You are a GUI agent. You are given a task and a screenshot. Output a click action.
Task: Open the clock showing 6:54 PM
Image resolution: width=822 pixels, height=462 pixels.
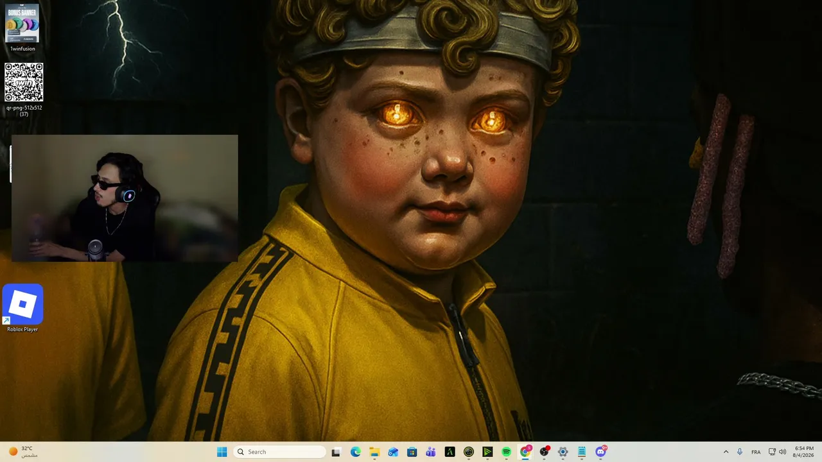[x=804, y=452]
